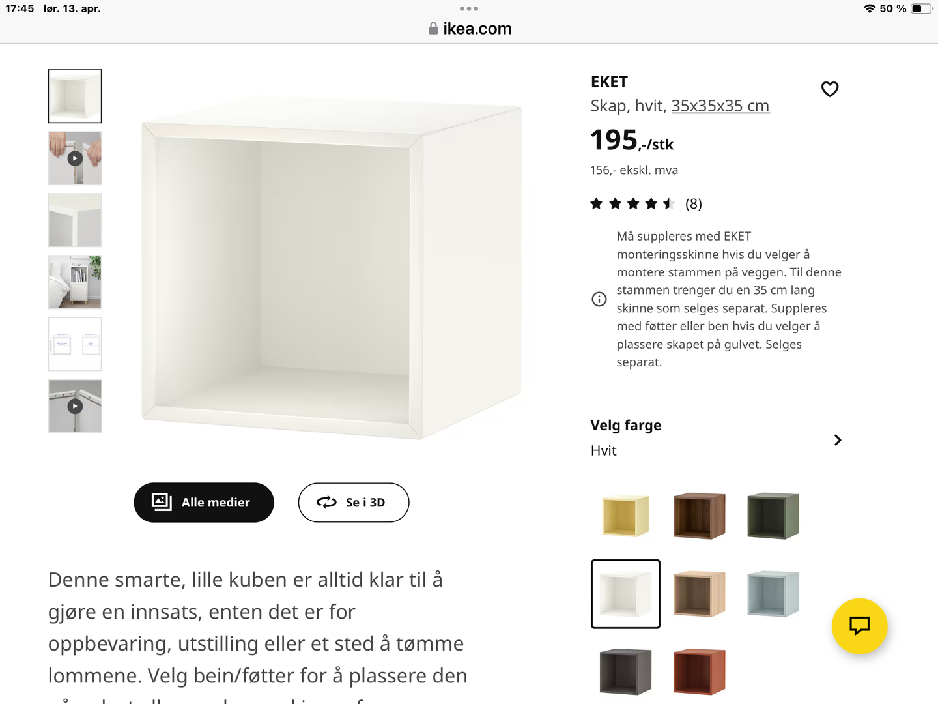Click the info icon beside mounting note
The image size is (938, 704).
coord(599,299)
